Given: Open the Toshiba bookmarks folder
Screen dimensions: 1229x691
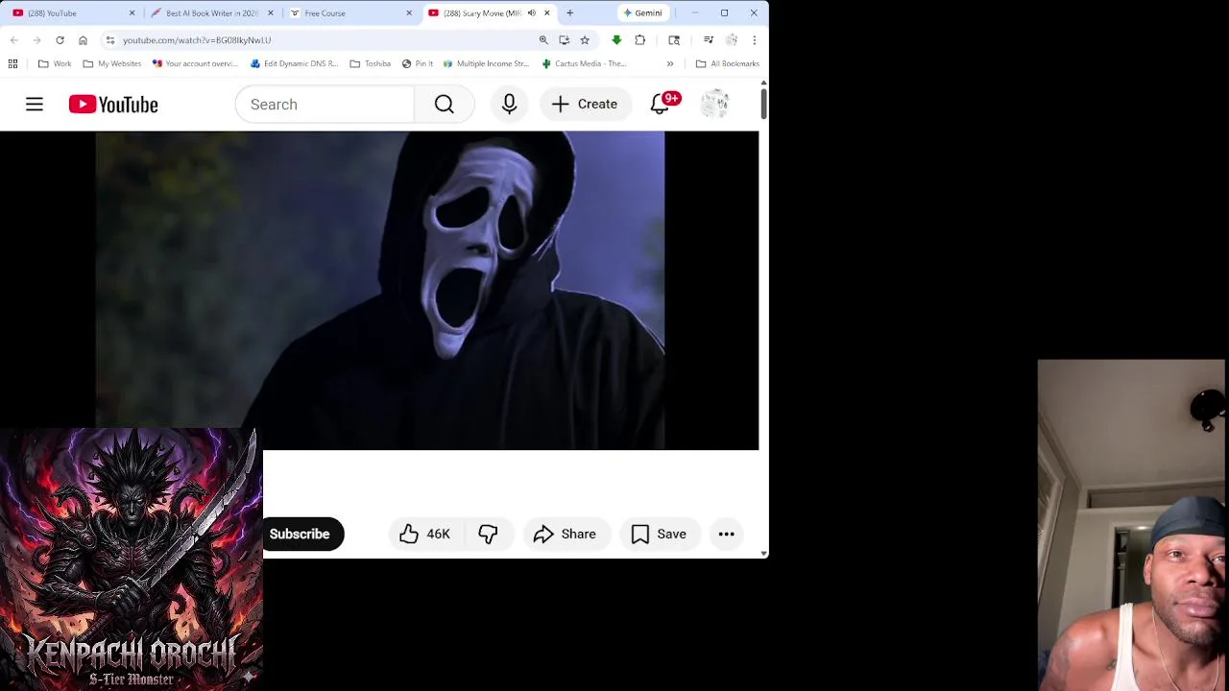Looking at the screenshot, I should point(371,63).
